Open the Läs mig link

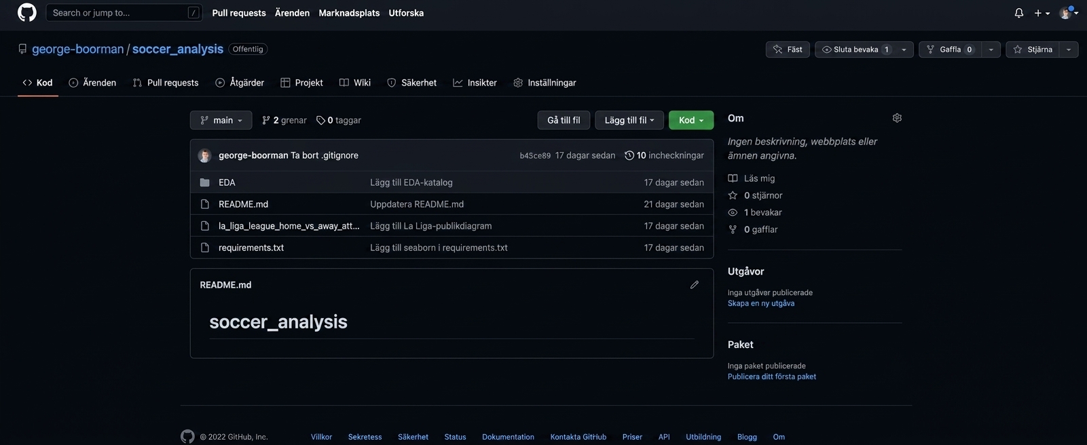coord(752,178)
